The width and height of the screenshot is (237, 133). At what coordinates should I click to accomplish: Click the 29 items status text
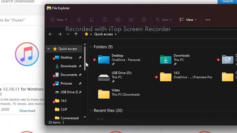[x=54, y=122]
